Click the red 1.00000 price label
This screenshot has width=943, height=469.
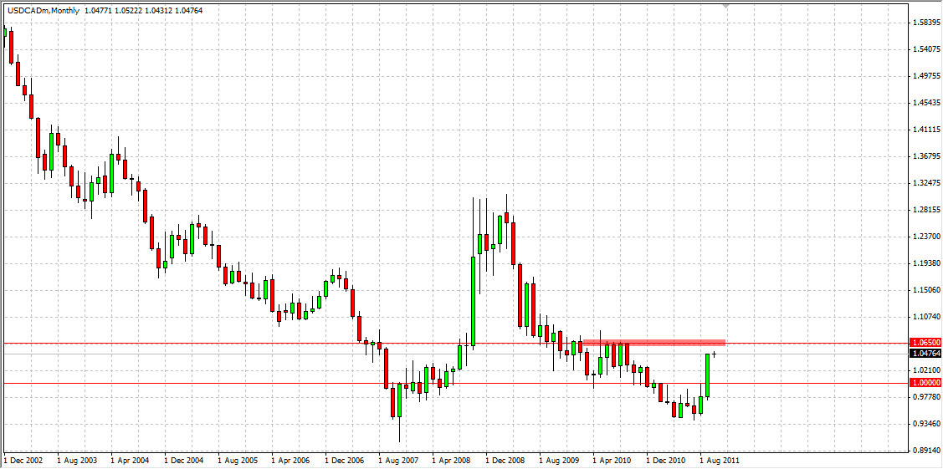[925, 383]
